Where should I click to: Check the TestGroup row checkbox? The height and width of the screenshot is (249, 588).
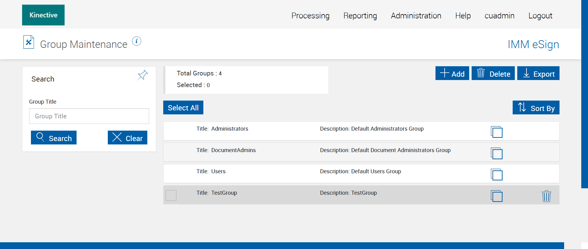[171, 195]
